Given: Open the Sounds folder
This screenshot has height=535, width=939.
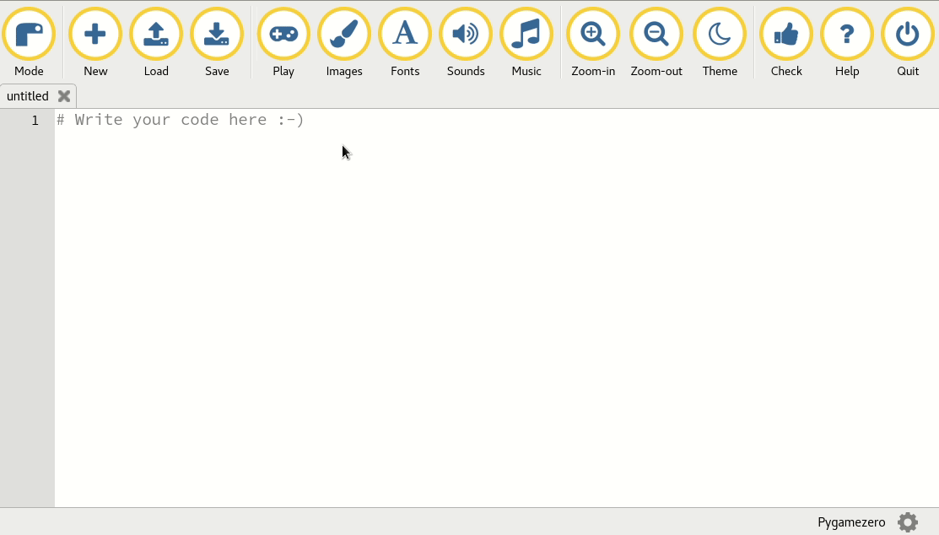Looking at the screenshot, I should click(466, 42).
